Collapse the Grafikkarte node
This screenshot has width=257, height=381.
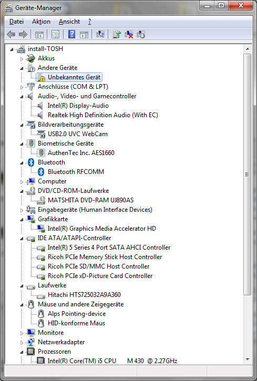22,220
